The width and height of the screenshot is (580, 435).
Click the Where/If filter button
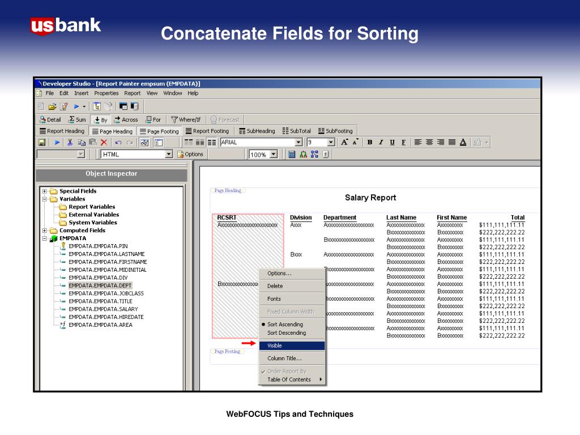186,120
